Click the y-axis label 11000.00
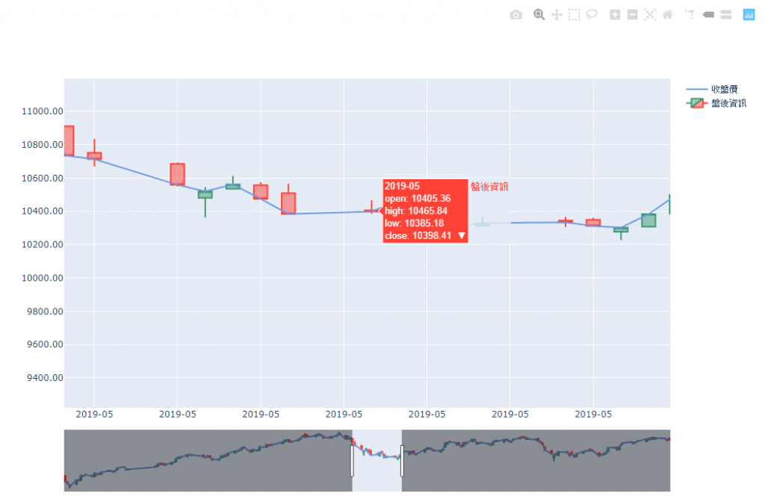Image resolution: width=765 pixels, height=496 pixels. pos(43,111)
